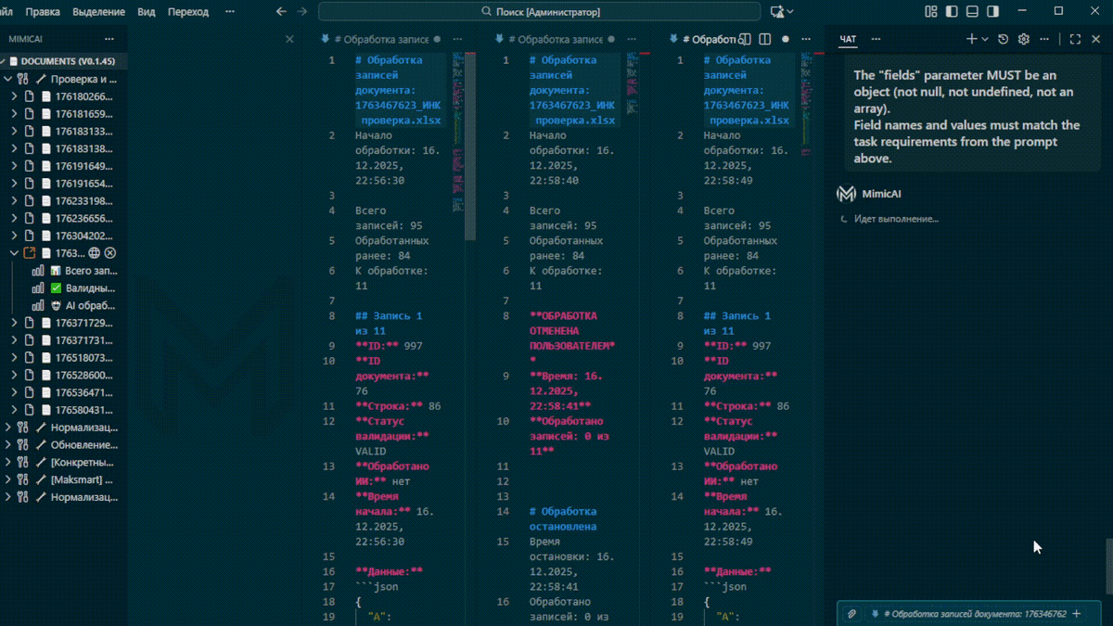Open the title bar overflow menu ellipsis
The image size is (1113, 626).
pyautogui.click(x=232, y=12)
